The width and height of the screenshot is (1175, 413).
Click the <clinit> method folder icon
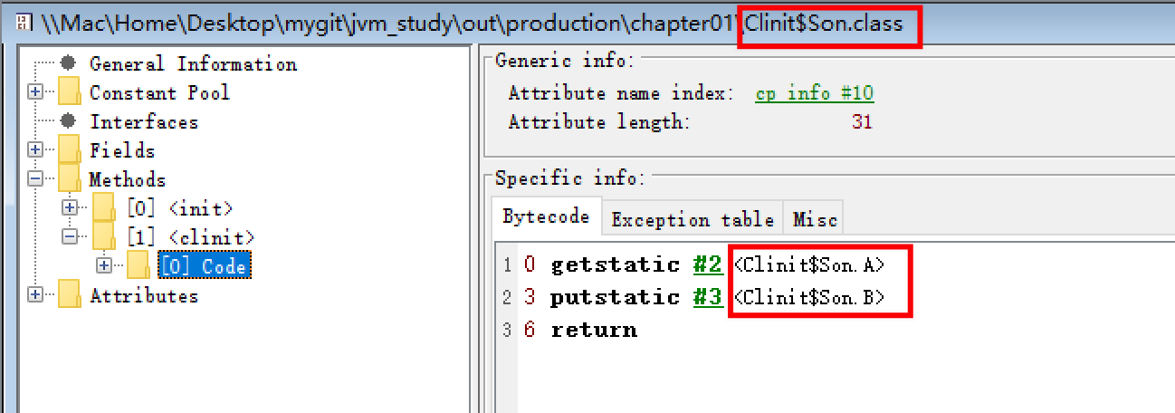[x=104, y=237]
